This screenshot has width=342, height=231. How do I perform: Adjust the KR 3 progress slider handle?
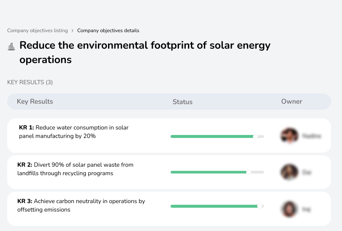coord(260,206)
